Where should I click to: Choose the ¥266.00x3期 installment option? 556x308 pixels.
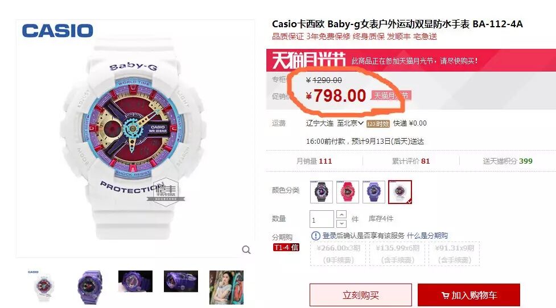tap(338, 254)
